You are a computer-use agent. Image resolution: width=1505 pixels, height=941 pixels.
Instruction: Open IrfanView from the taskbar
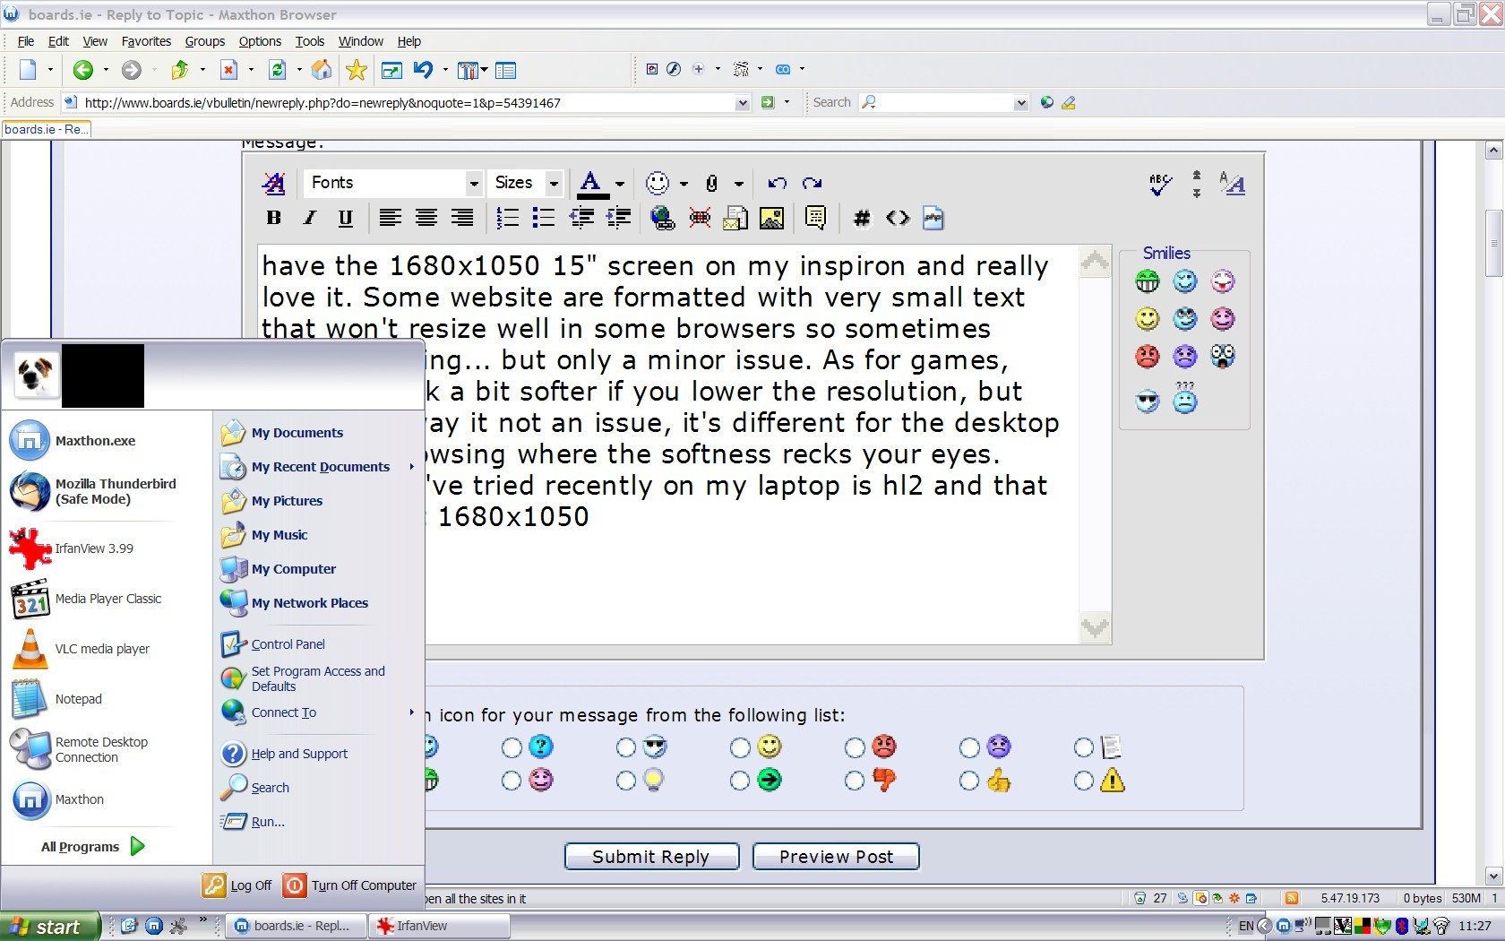(x=439, y=926)
